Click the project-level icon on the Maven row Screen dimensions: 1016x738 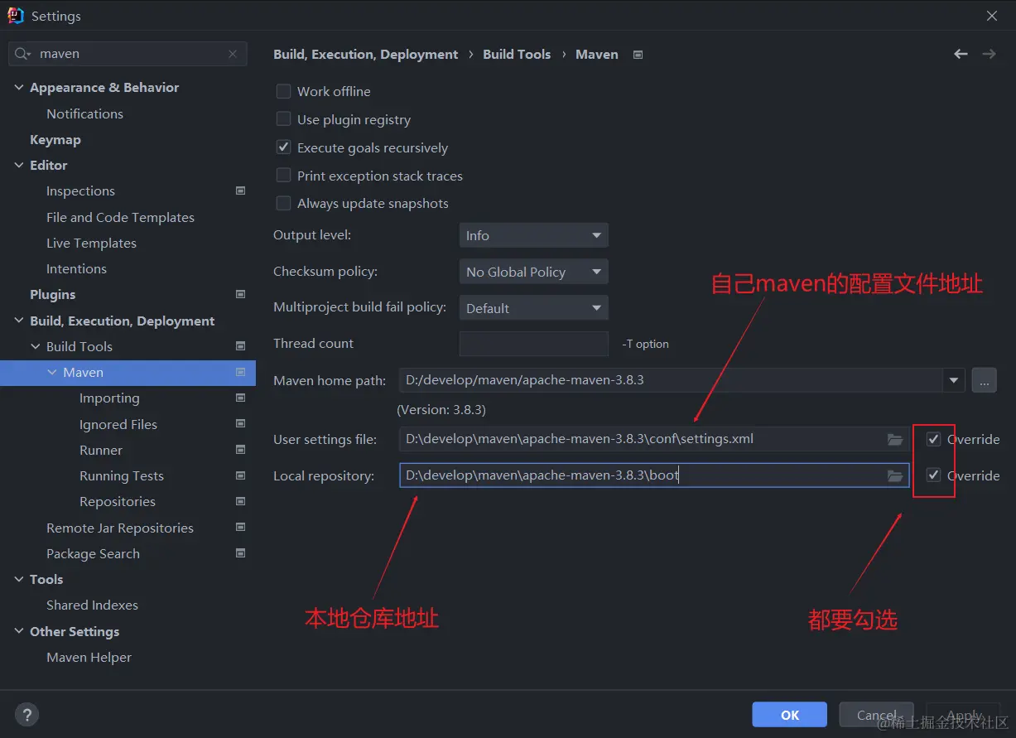click(241, 373)
